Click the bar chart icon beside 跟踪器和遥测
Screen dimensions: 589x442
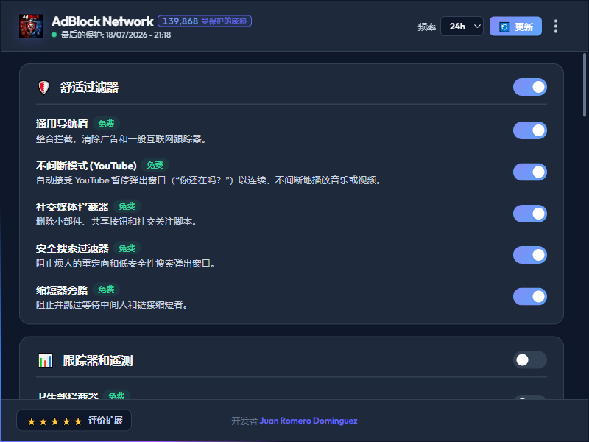tap(46, 360)
